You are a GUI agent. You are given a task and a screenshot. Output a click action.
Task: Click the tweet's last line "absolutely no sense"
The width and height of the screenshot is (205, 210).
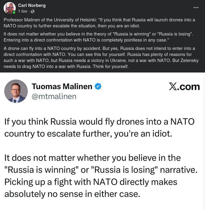click(x=72, y=194)
